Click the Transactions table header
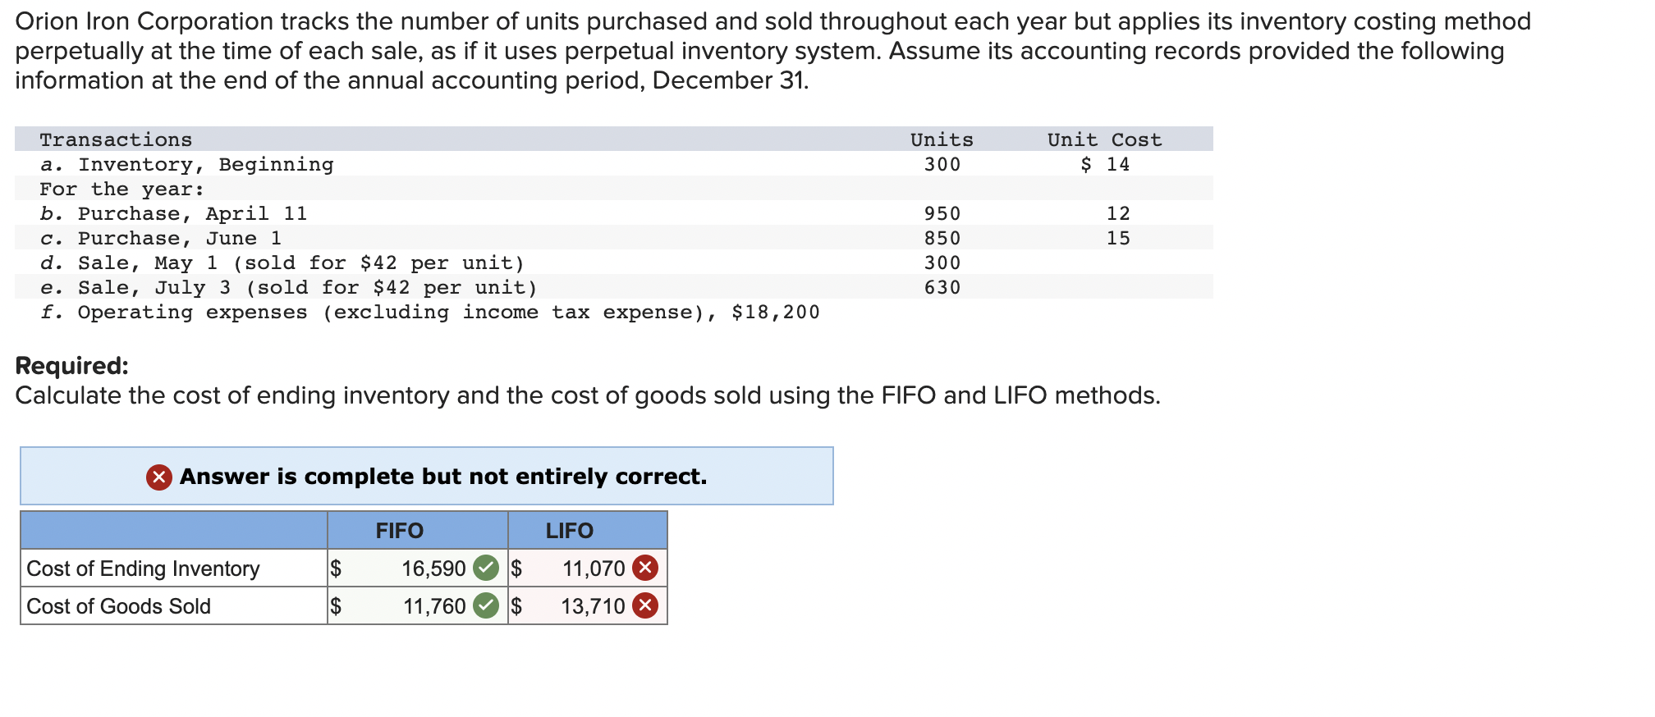Viewport: 1655px width, 717px height. tap(116, 139)
